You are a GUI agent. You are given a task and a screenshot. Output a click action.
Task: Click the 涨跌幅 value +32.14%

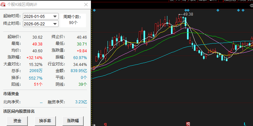(34, 58)
